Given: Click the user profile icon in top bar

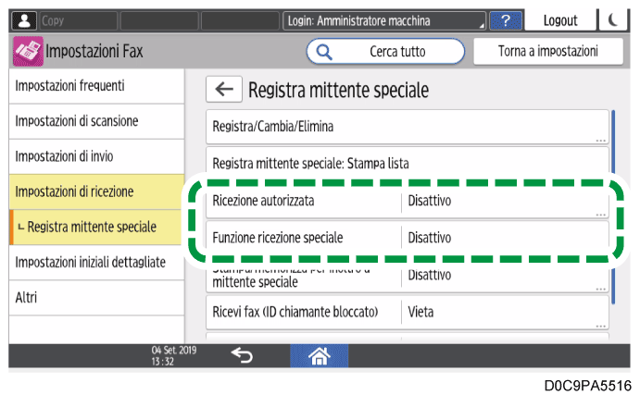Looking at the screenshot, I should point(22,20).
